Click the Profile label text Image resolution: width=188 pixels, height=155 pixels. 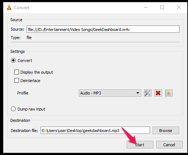point(23,93)
